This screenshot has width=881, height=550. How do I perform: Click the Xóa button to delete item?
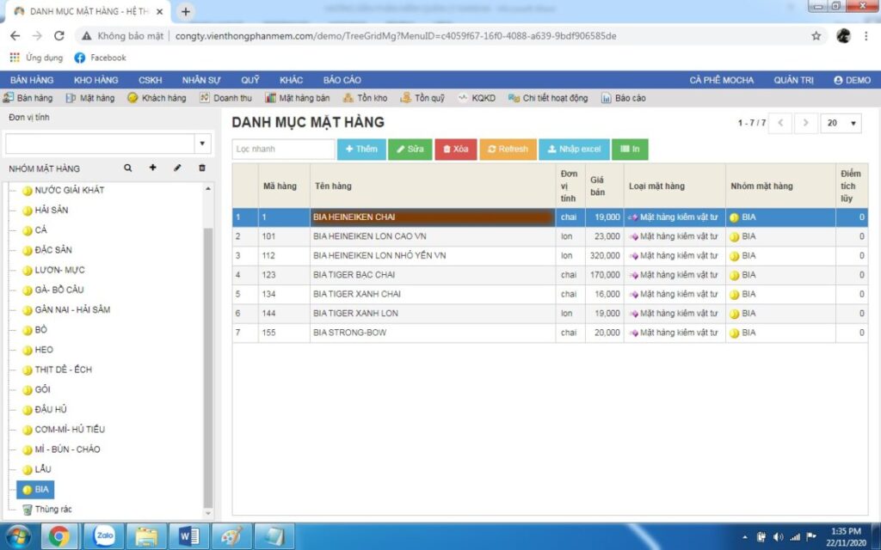tap(456, 150)
